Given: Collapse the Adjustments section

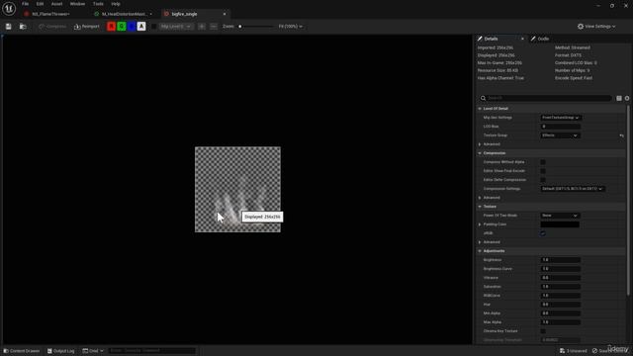Looking at the screenshot, I should point(480,250).
